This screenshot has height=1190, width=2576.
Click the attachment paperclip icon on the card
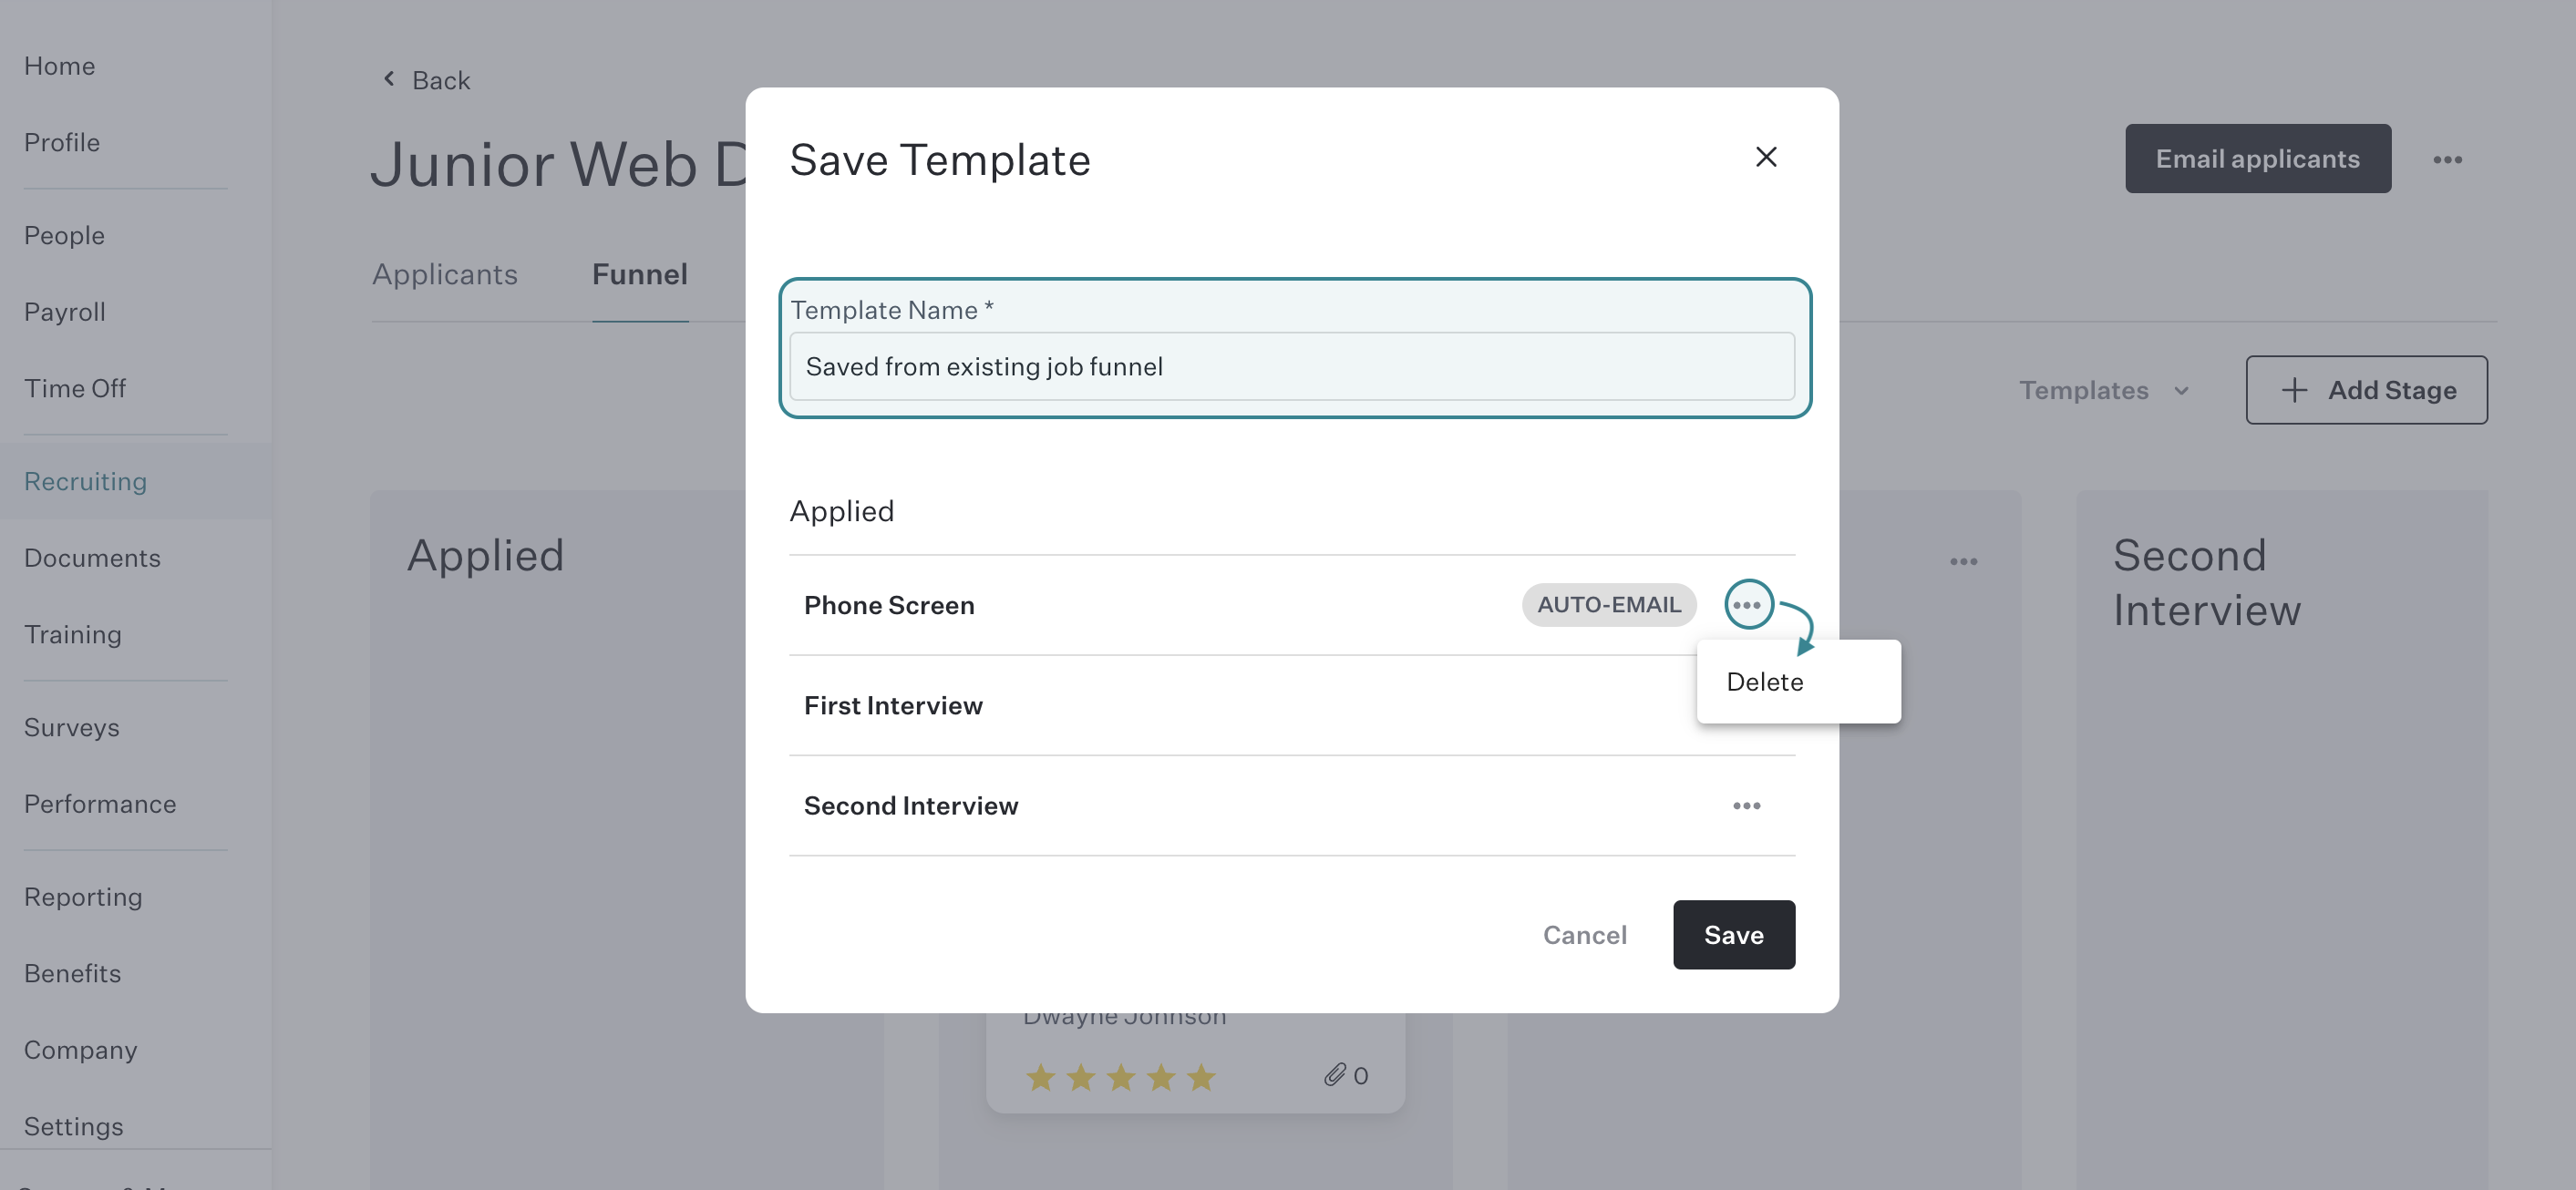pyautogui.click(x=1334, y=1075)
